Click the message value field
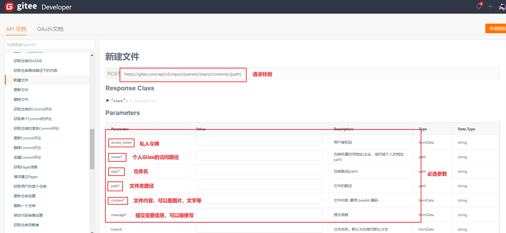 pyautogui.click(x=259, y=213)
